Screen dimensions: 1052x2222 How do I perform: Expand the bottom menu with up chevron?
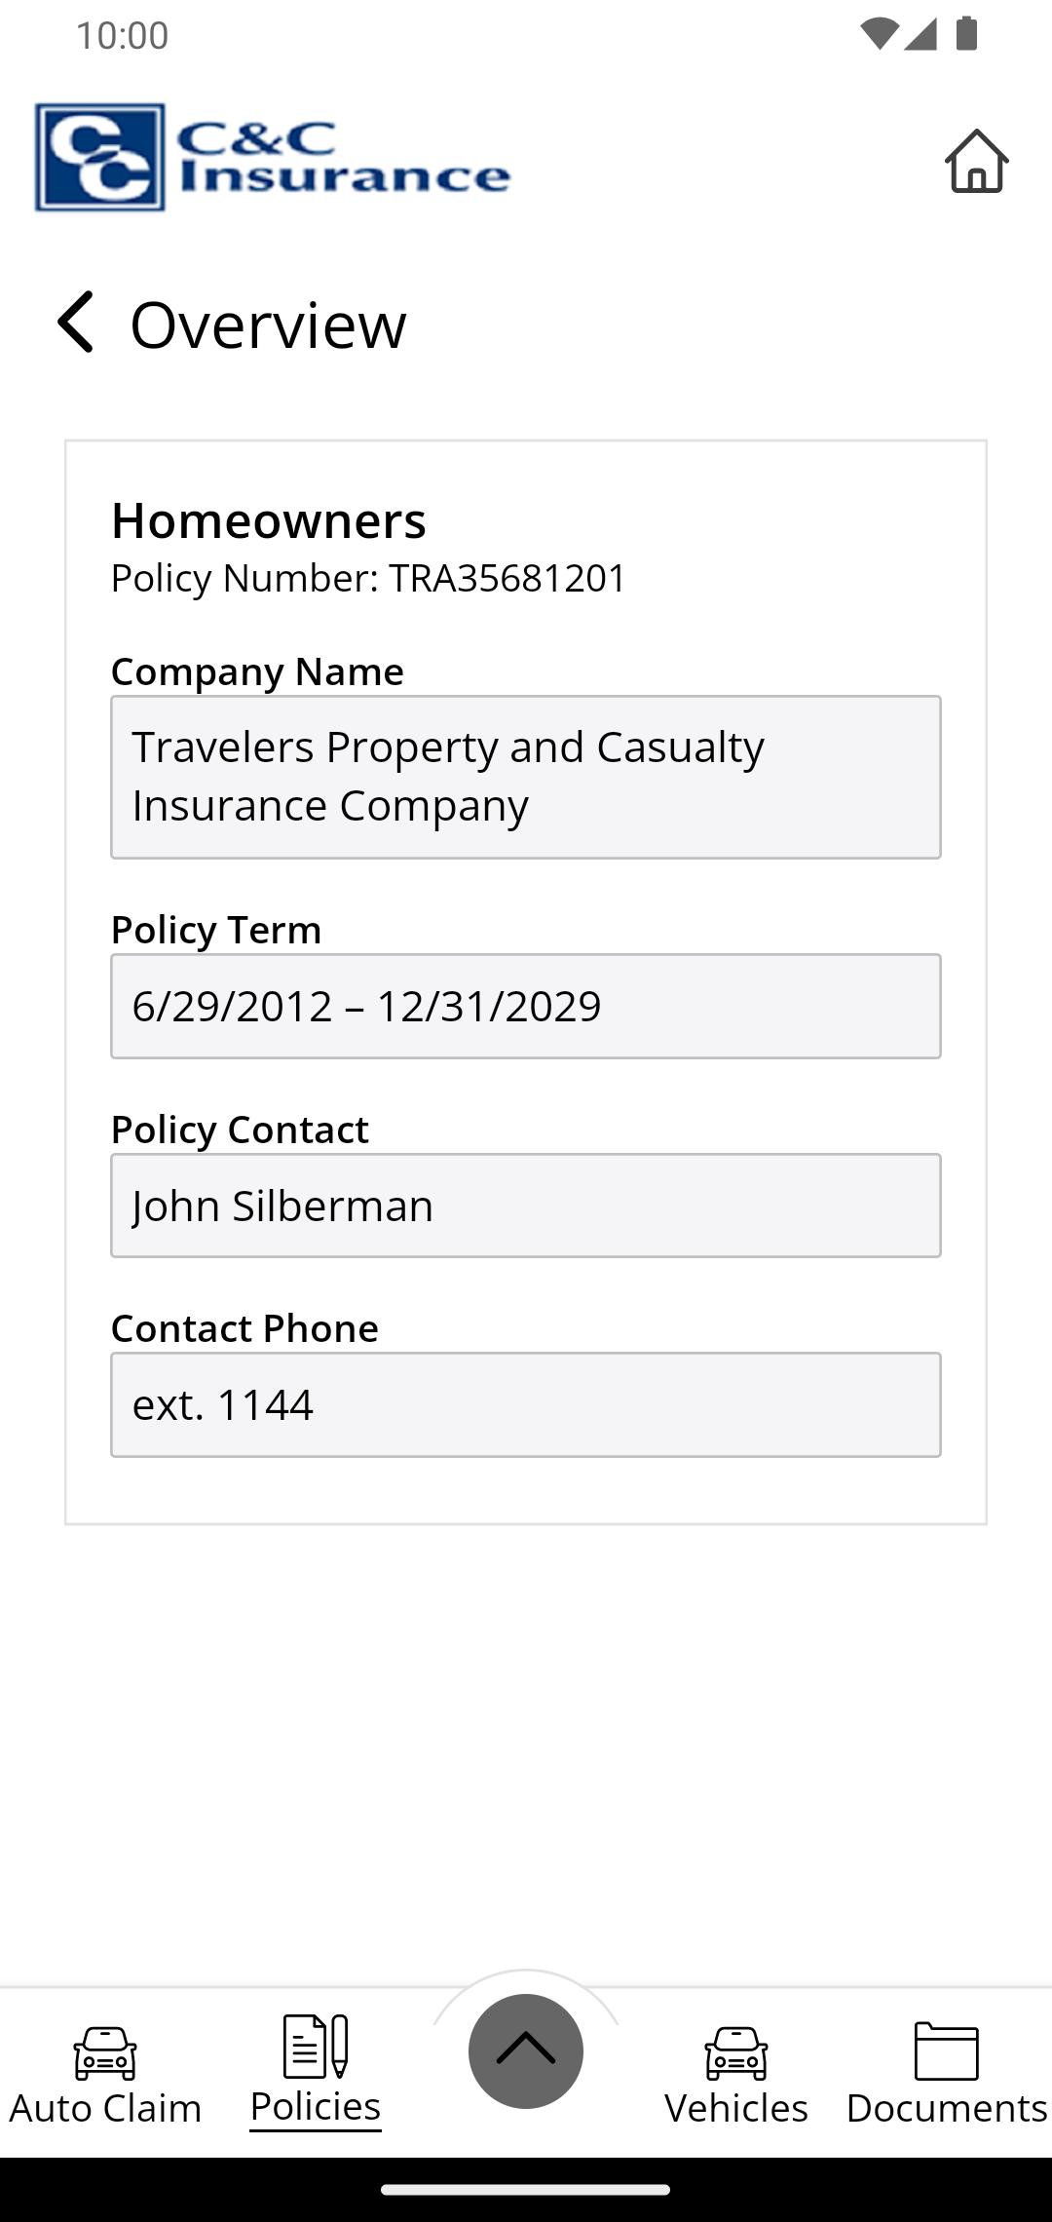pos(526,2050)
